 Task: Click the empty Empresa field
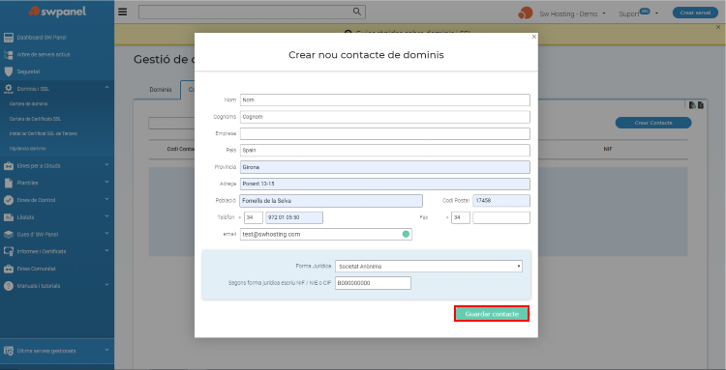[x=384, y=133]
